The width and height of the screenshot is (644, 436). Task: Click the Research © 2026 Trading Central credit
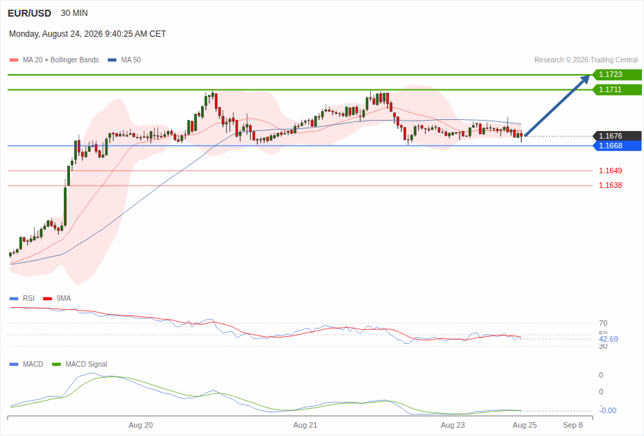coord(586,60)
